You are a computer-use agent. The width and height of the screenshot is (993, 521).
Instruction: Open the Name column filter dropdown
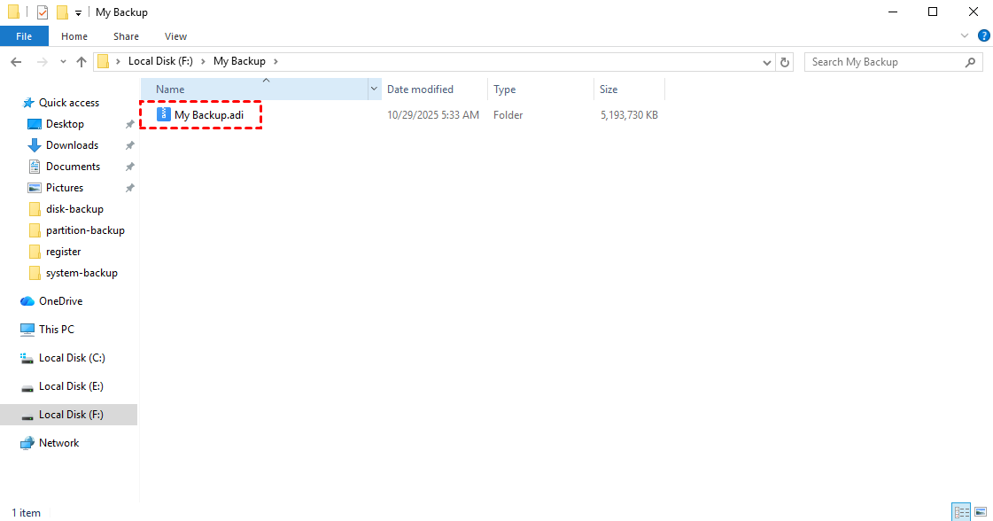pyautogui.click(x=374, y=89)
